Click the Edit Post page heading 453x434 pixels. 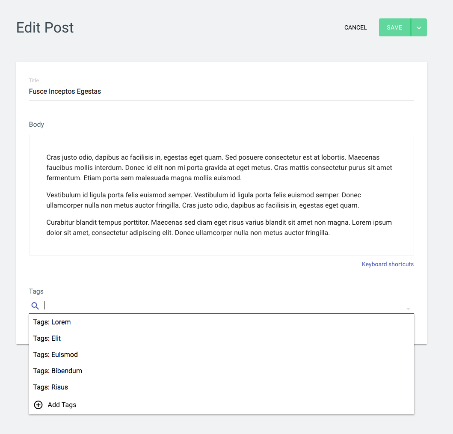[x=45, y=28]
